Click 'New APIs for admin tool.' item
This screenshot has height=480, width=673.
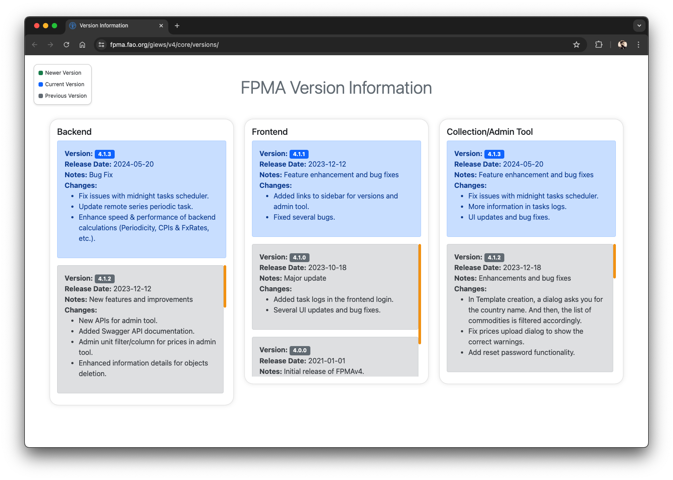pyautogui.click(x=118, y=320)
